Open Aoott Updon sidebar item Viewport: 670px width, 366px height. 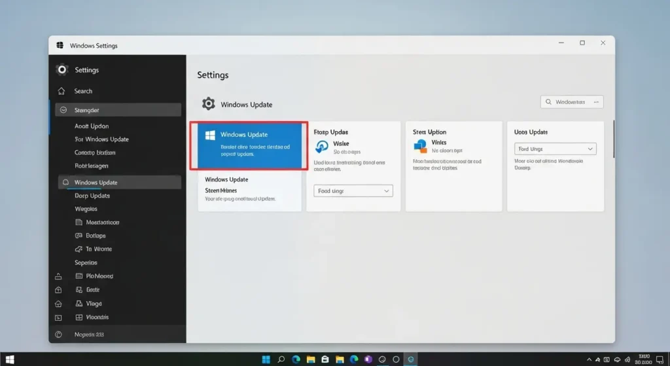tap(92, 126)
